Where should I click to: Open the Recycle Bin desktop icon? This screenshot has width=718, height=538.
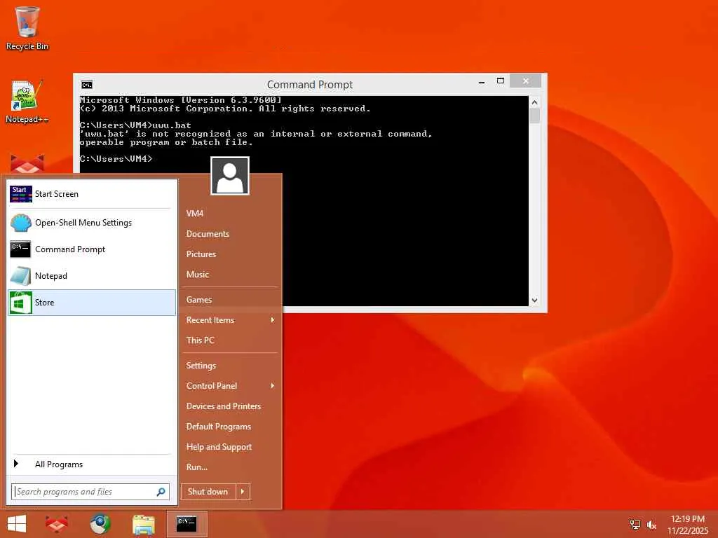point(27,28)
